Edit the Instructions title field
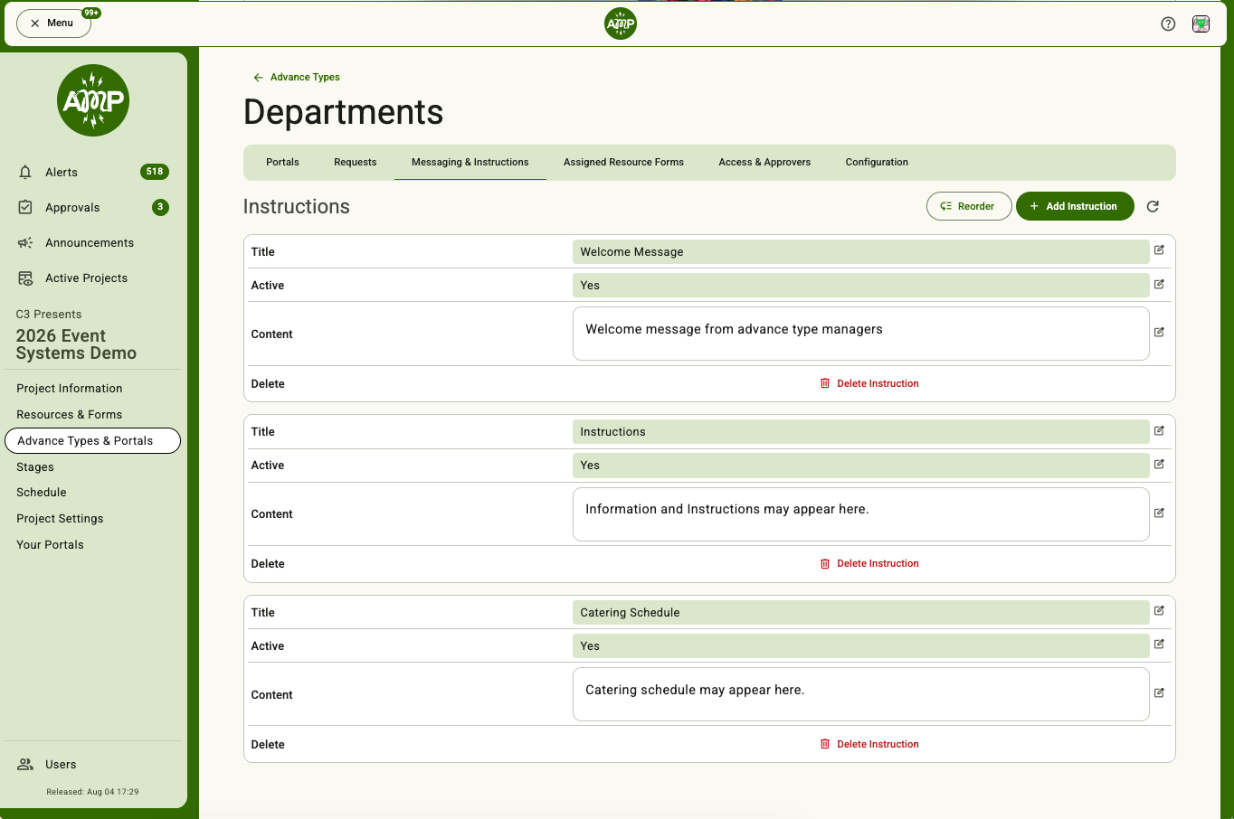Screen dimensions: 1234x819 click(x=1159, y=430)
